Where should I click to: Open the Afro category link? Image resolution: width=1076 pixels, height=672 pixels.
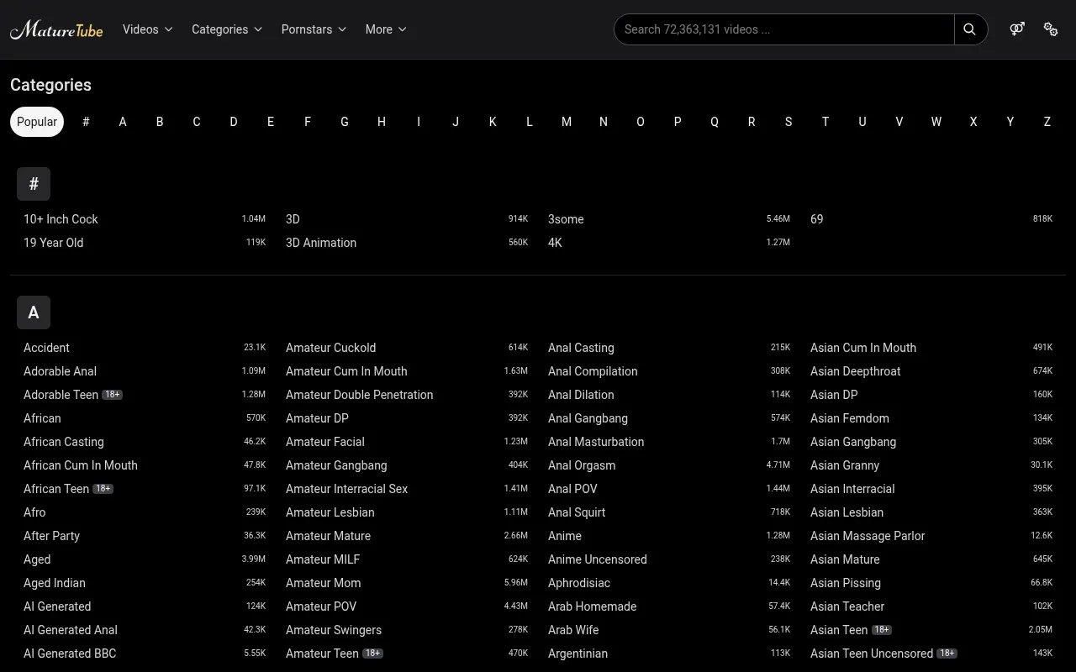(x=34, y=512)
